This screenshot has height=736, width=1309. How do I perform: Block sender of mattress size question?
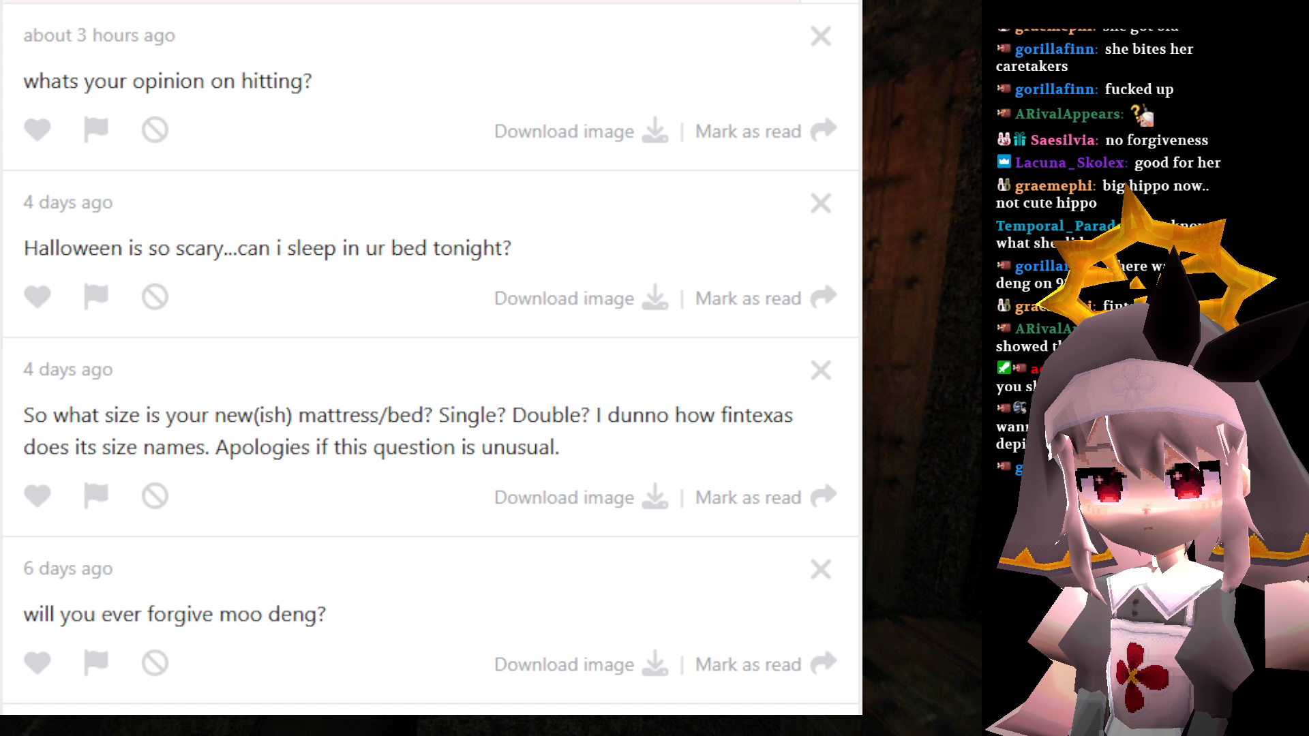155,495
